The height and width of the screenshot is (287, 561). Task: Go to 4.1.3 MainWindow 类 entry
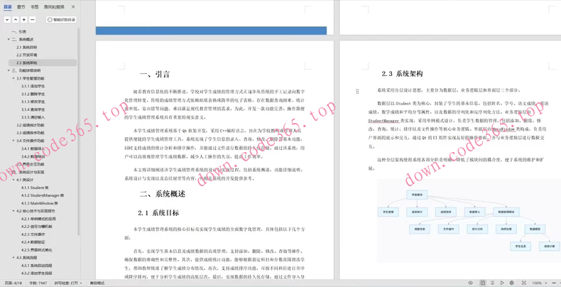pyautogui.click(x=39, y=203)
